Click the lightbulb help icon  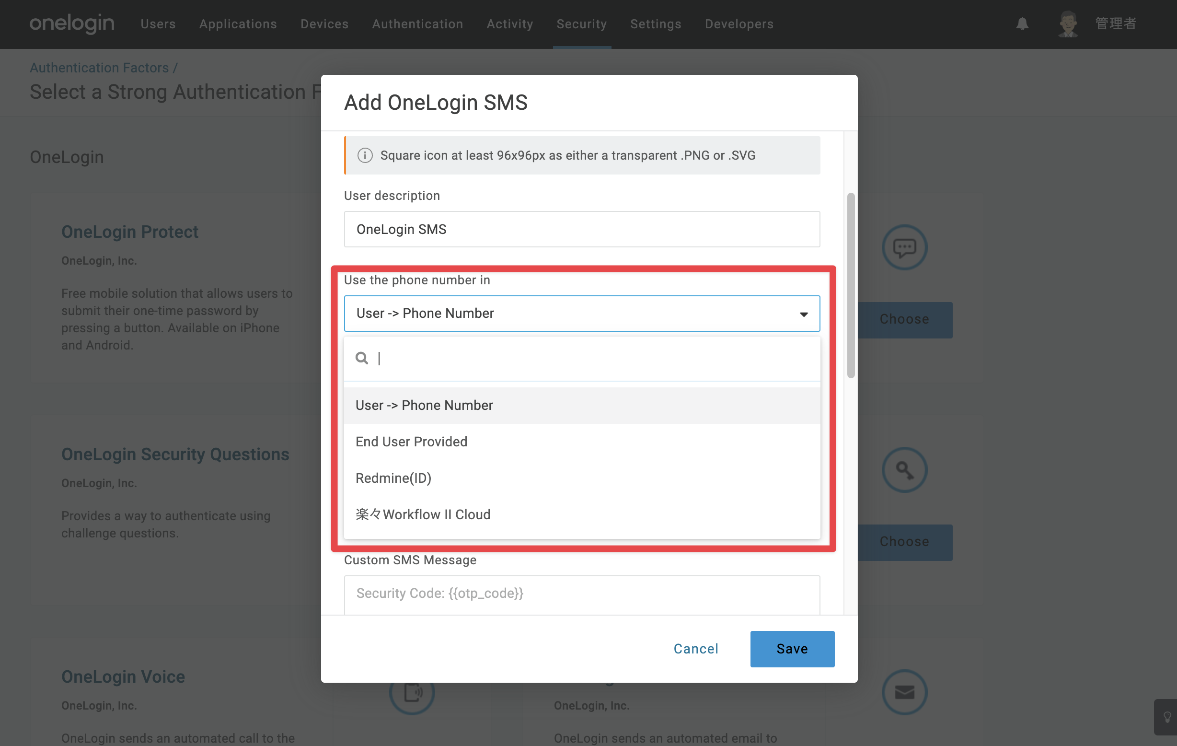click(x=1167, y=717)
